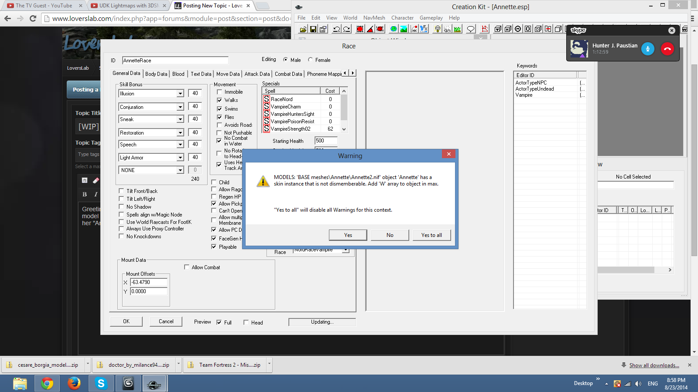Click Yes in the Warning dialog
This screenshot has height=392, width=698.
click(x=348, y=235)
